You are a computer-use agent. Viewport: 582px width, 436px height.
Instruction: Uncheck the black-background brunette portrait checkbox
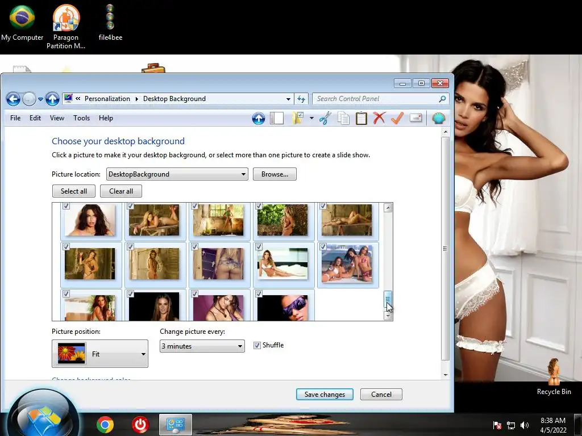[x=130, y=294]
